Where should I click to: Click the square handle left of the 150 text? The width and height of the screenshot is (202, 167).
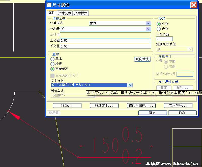click(x=81, y=146)
